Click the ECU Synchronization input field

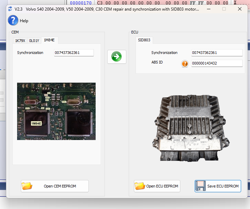[217, 53]
